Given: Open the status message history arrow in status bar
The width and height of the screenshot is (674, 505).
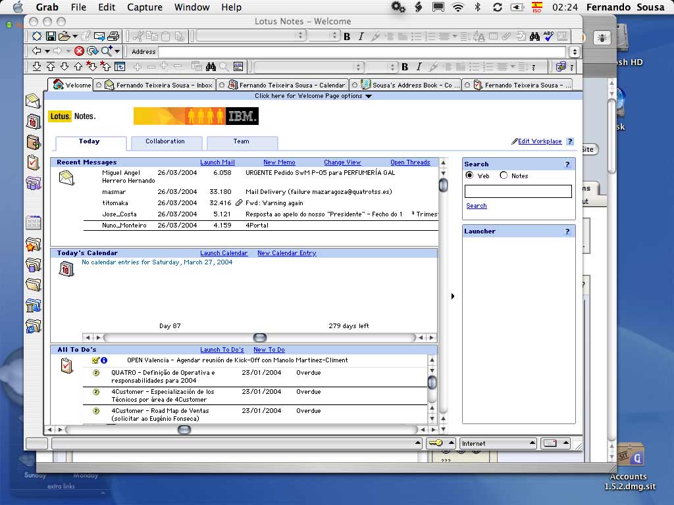Looking at the screenshot, I should pos(417,443).
